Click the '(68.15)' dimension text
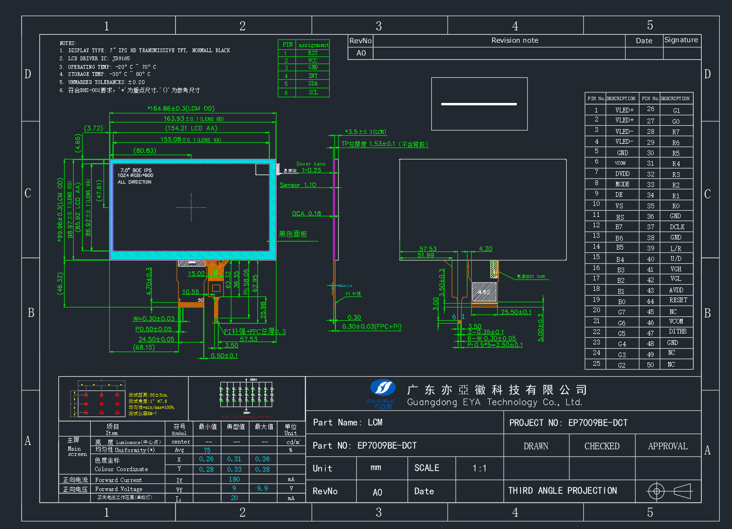The width and height of the screenshot is (732, 529). (144, 347)
